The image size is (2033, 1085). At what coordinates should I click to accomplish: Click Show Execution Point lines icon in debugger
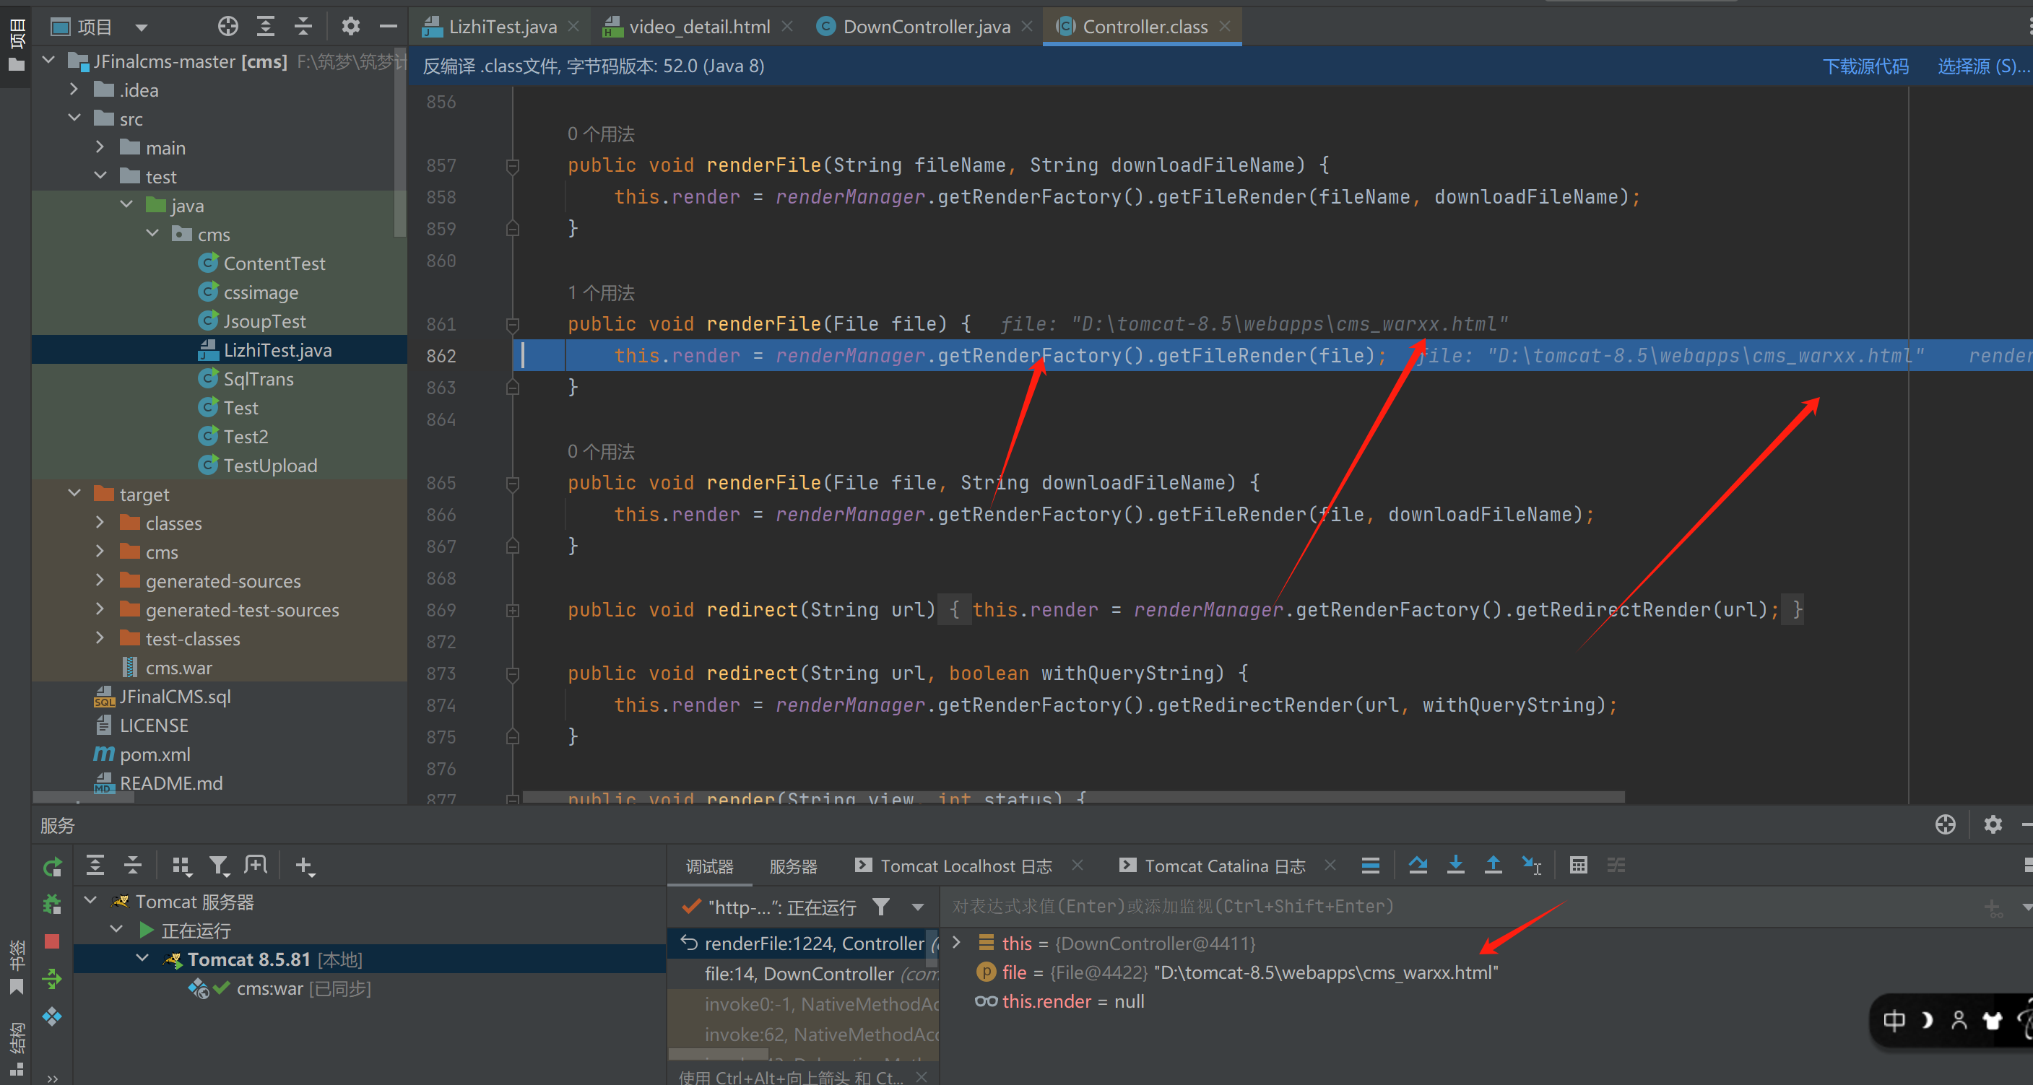1370,866
